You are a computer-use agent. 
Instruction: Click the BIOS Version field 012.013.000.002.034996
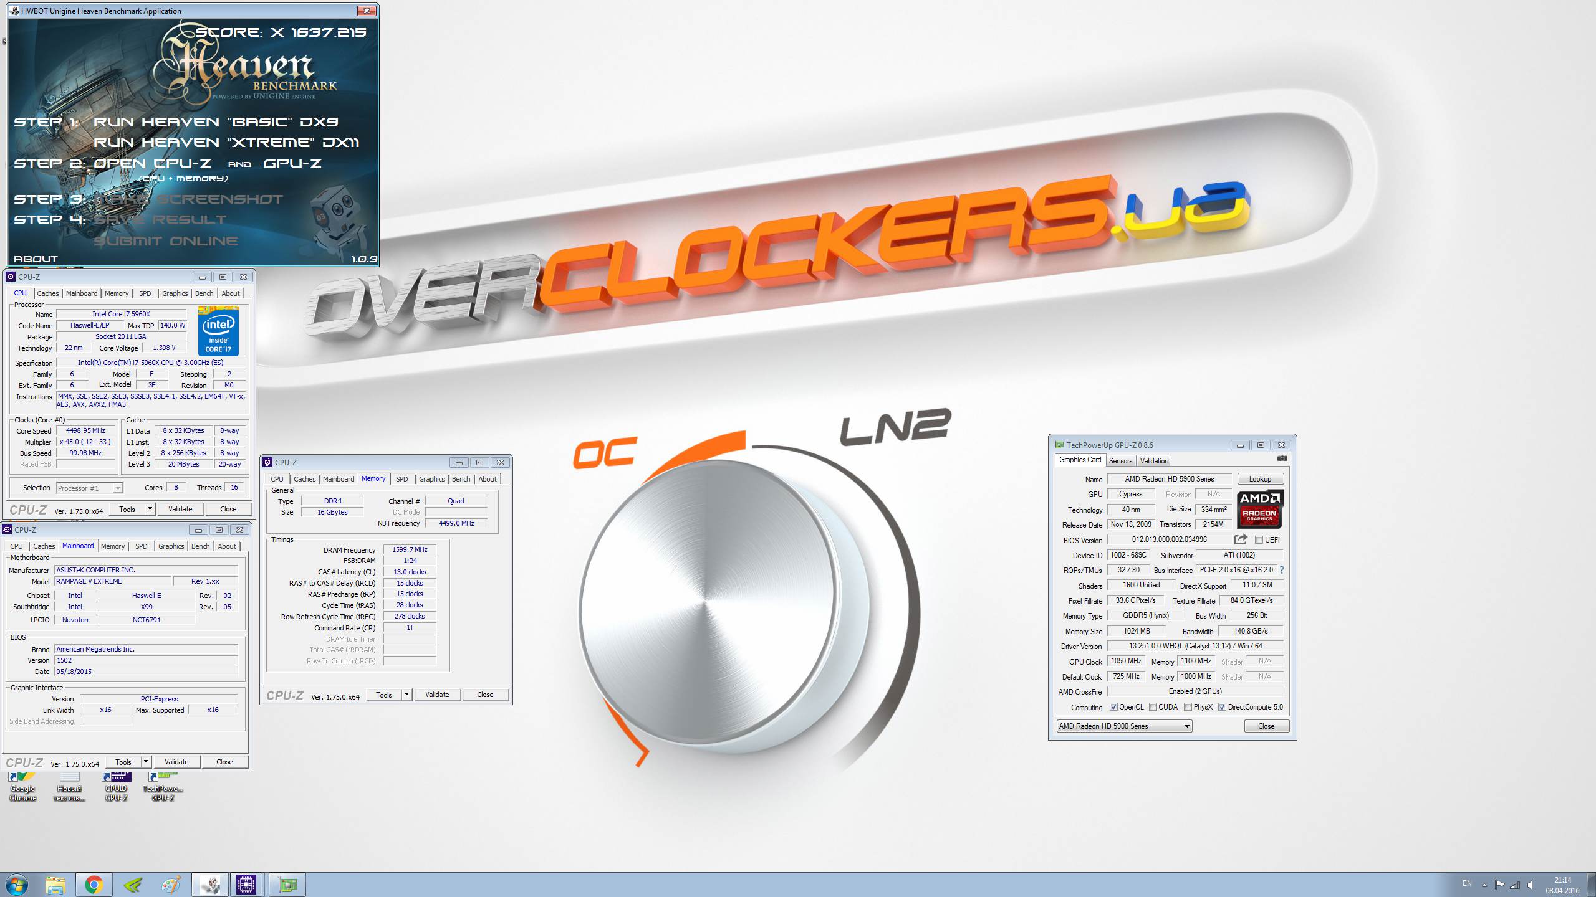point(1170,540)
